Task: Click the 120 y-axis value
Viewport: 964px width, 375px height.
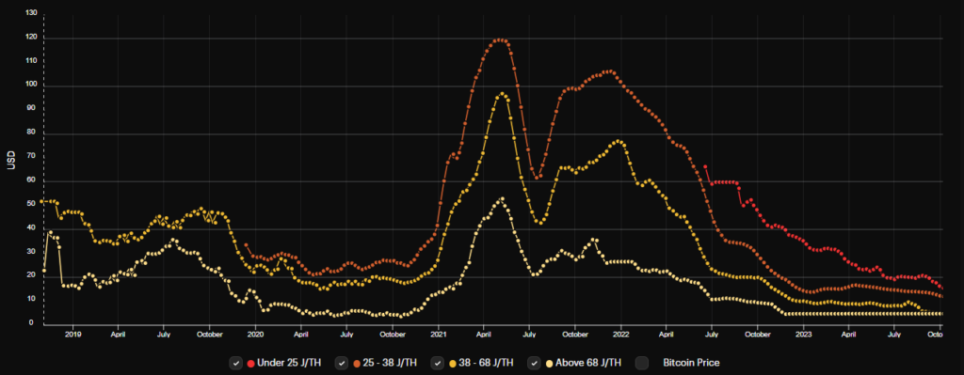Action: click(32, 37)
